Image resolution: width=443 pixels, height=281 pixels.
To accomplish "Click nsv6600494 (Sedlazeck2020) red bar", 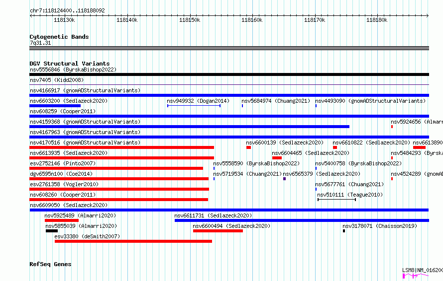I will click(x=218, y=231).
